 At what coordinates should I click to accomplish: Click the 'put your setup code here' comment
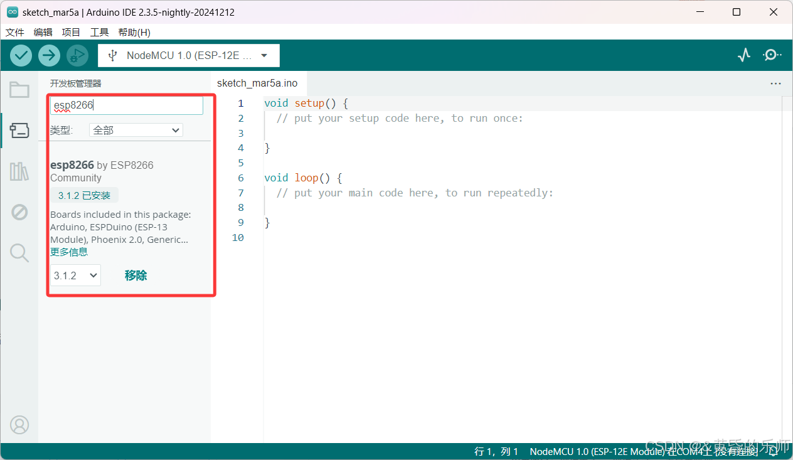pyautogui.click(x=400, y=118)
